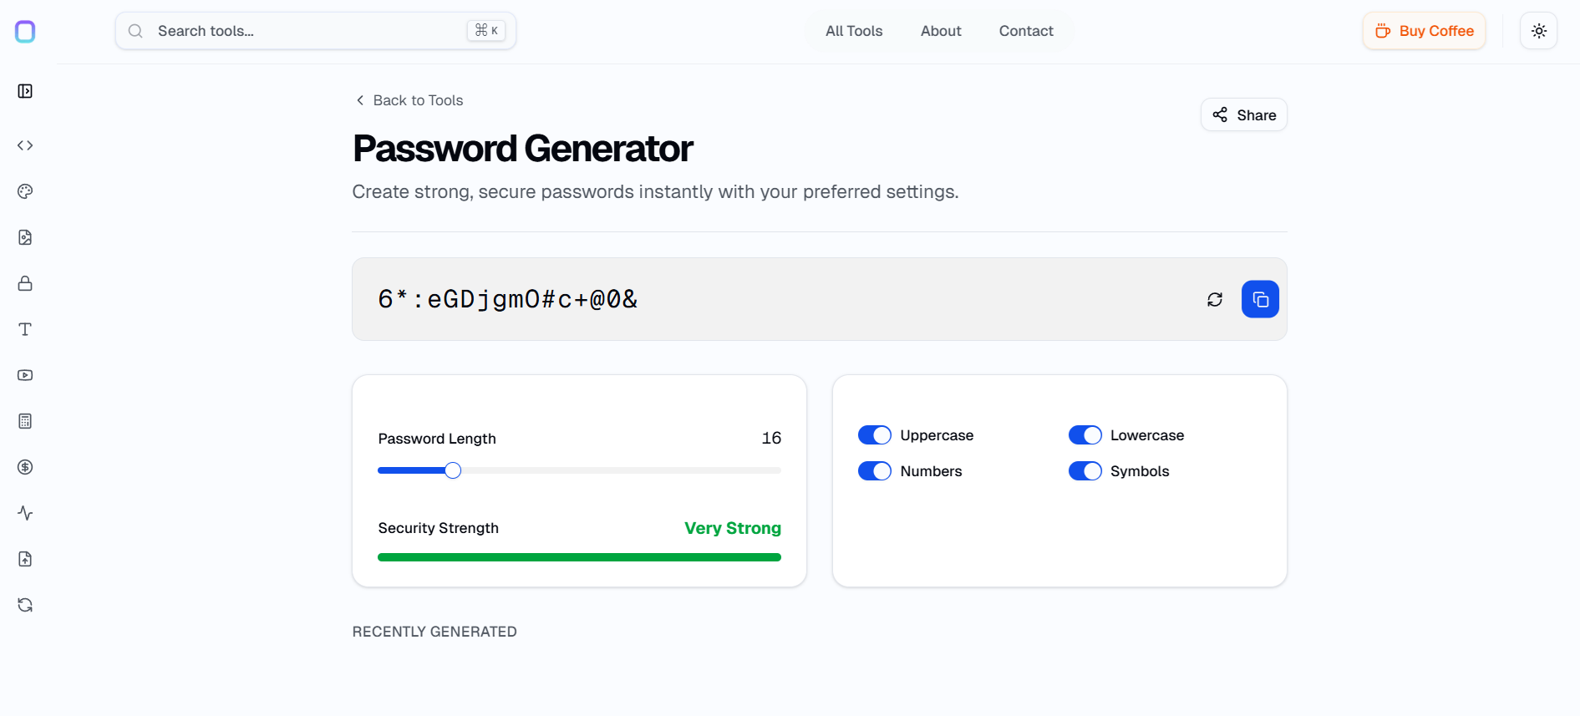Click the Buy Coffee button

pos(1425,31)
